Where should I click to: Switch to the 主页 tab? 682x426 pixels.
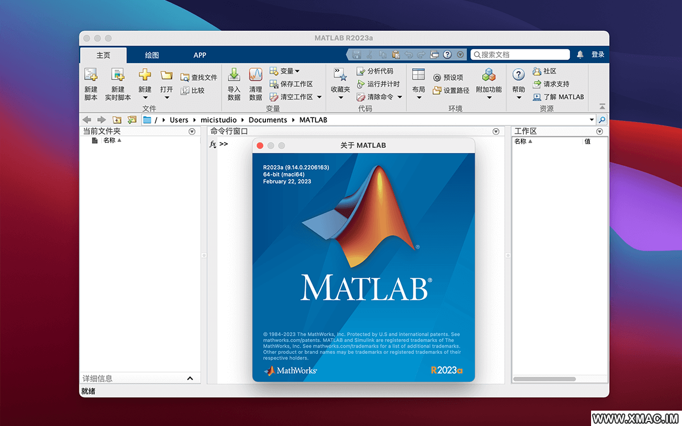(x=103, y=55)
